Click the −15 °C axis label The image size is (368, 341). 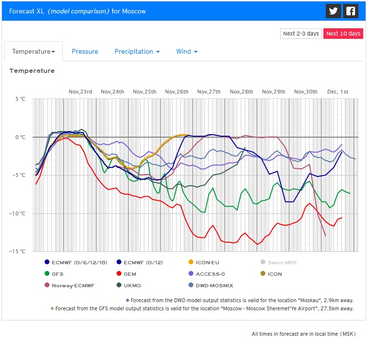click(x=17, y=251)
